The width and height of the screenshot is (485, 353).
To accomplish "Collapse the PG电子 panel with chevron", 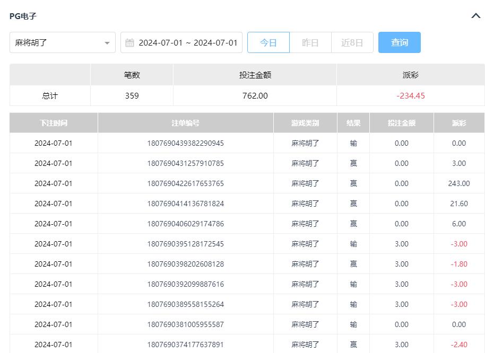I will point(475,16).
